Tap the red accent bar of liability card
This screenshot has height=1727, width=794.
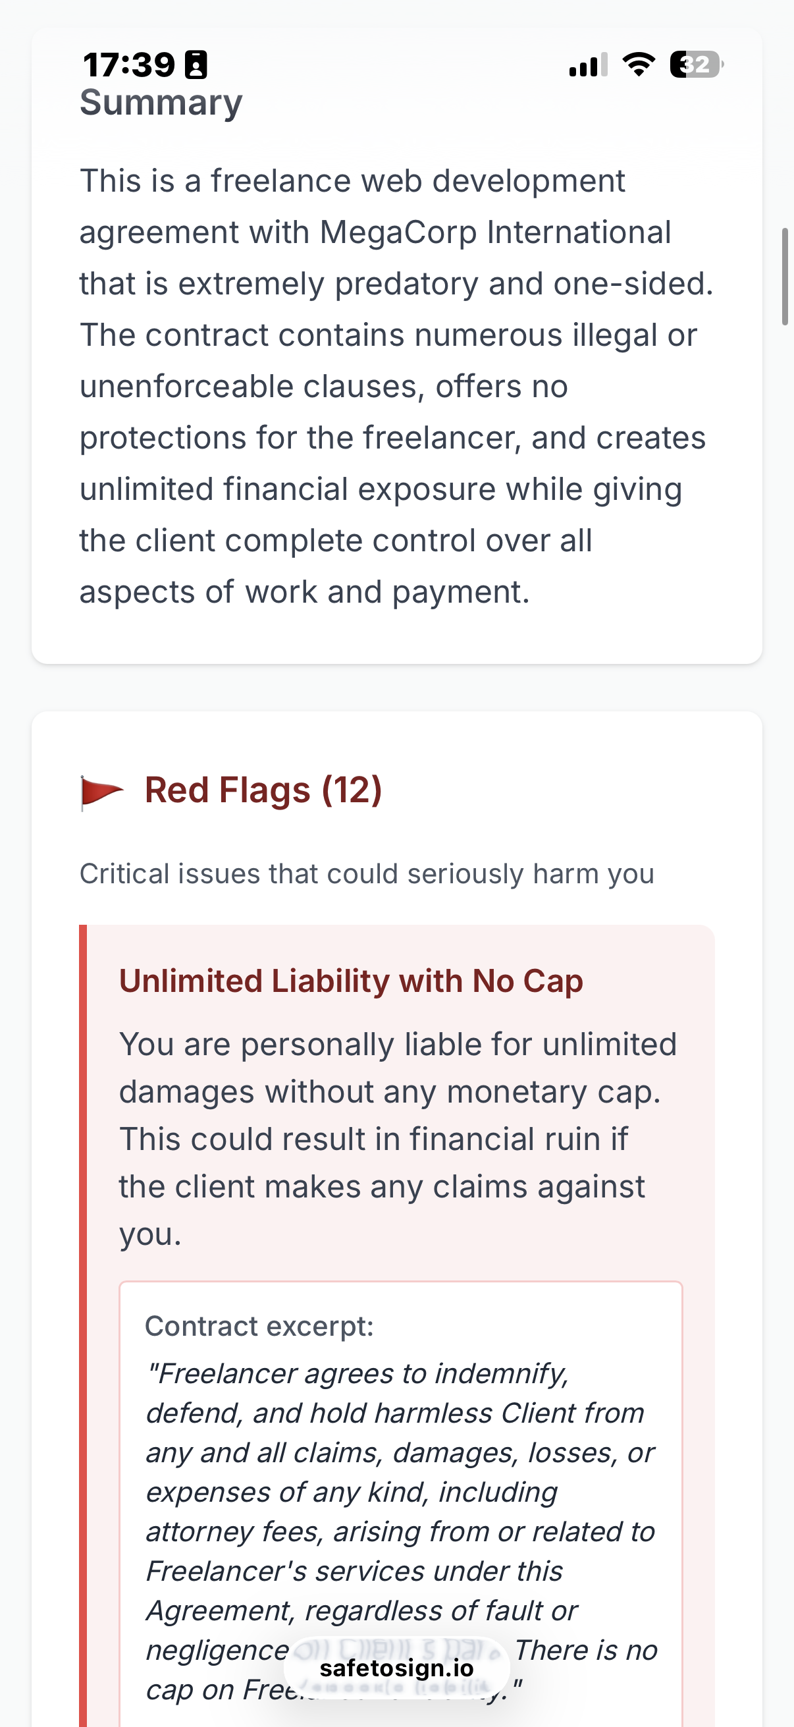pyautogui.click(x=83, y=1274)
